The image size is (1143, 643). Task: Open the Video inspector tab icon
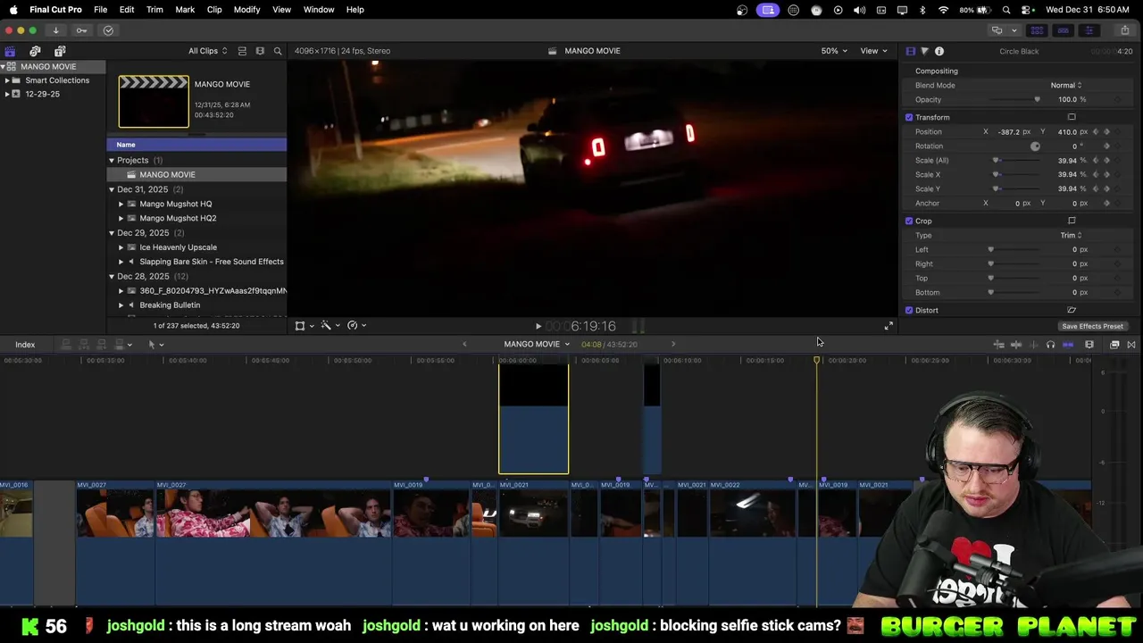pyautogui.click(x=910, y=51)
